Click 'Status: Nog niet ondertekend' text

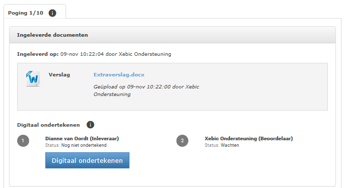point(76,145)
